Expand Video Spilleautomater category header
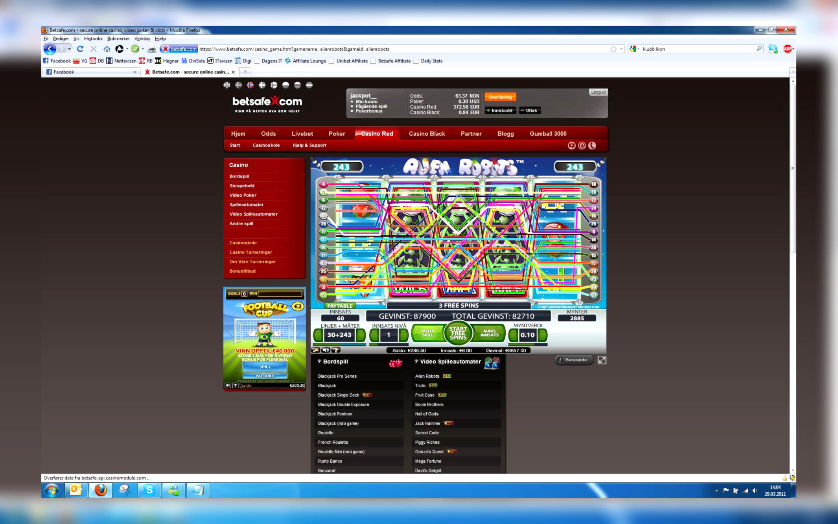This screenshot has width=838, height=524. pos(448,362)
